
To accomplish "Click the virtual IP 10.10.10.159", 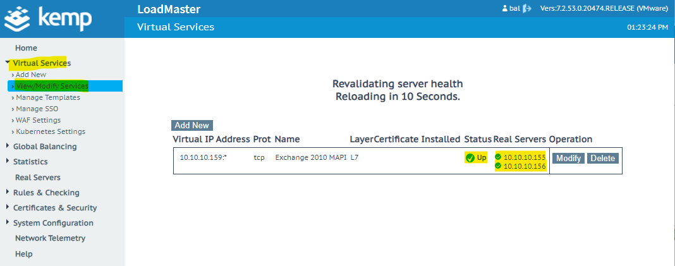I will pos(203,157).
